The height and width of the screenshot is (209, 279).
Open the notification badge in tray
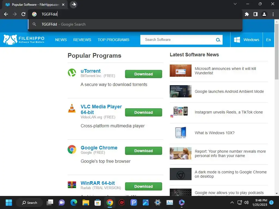pyautogui.click(x=271, y=202)
